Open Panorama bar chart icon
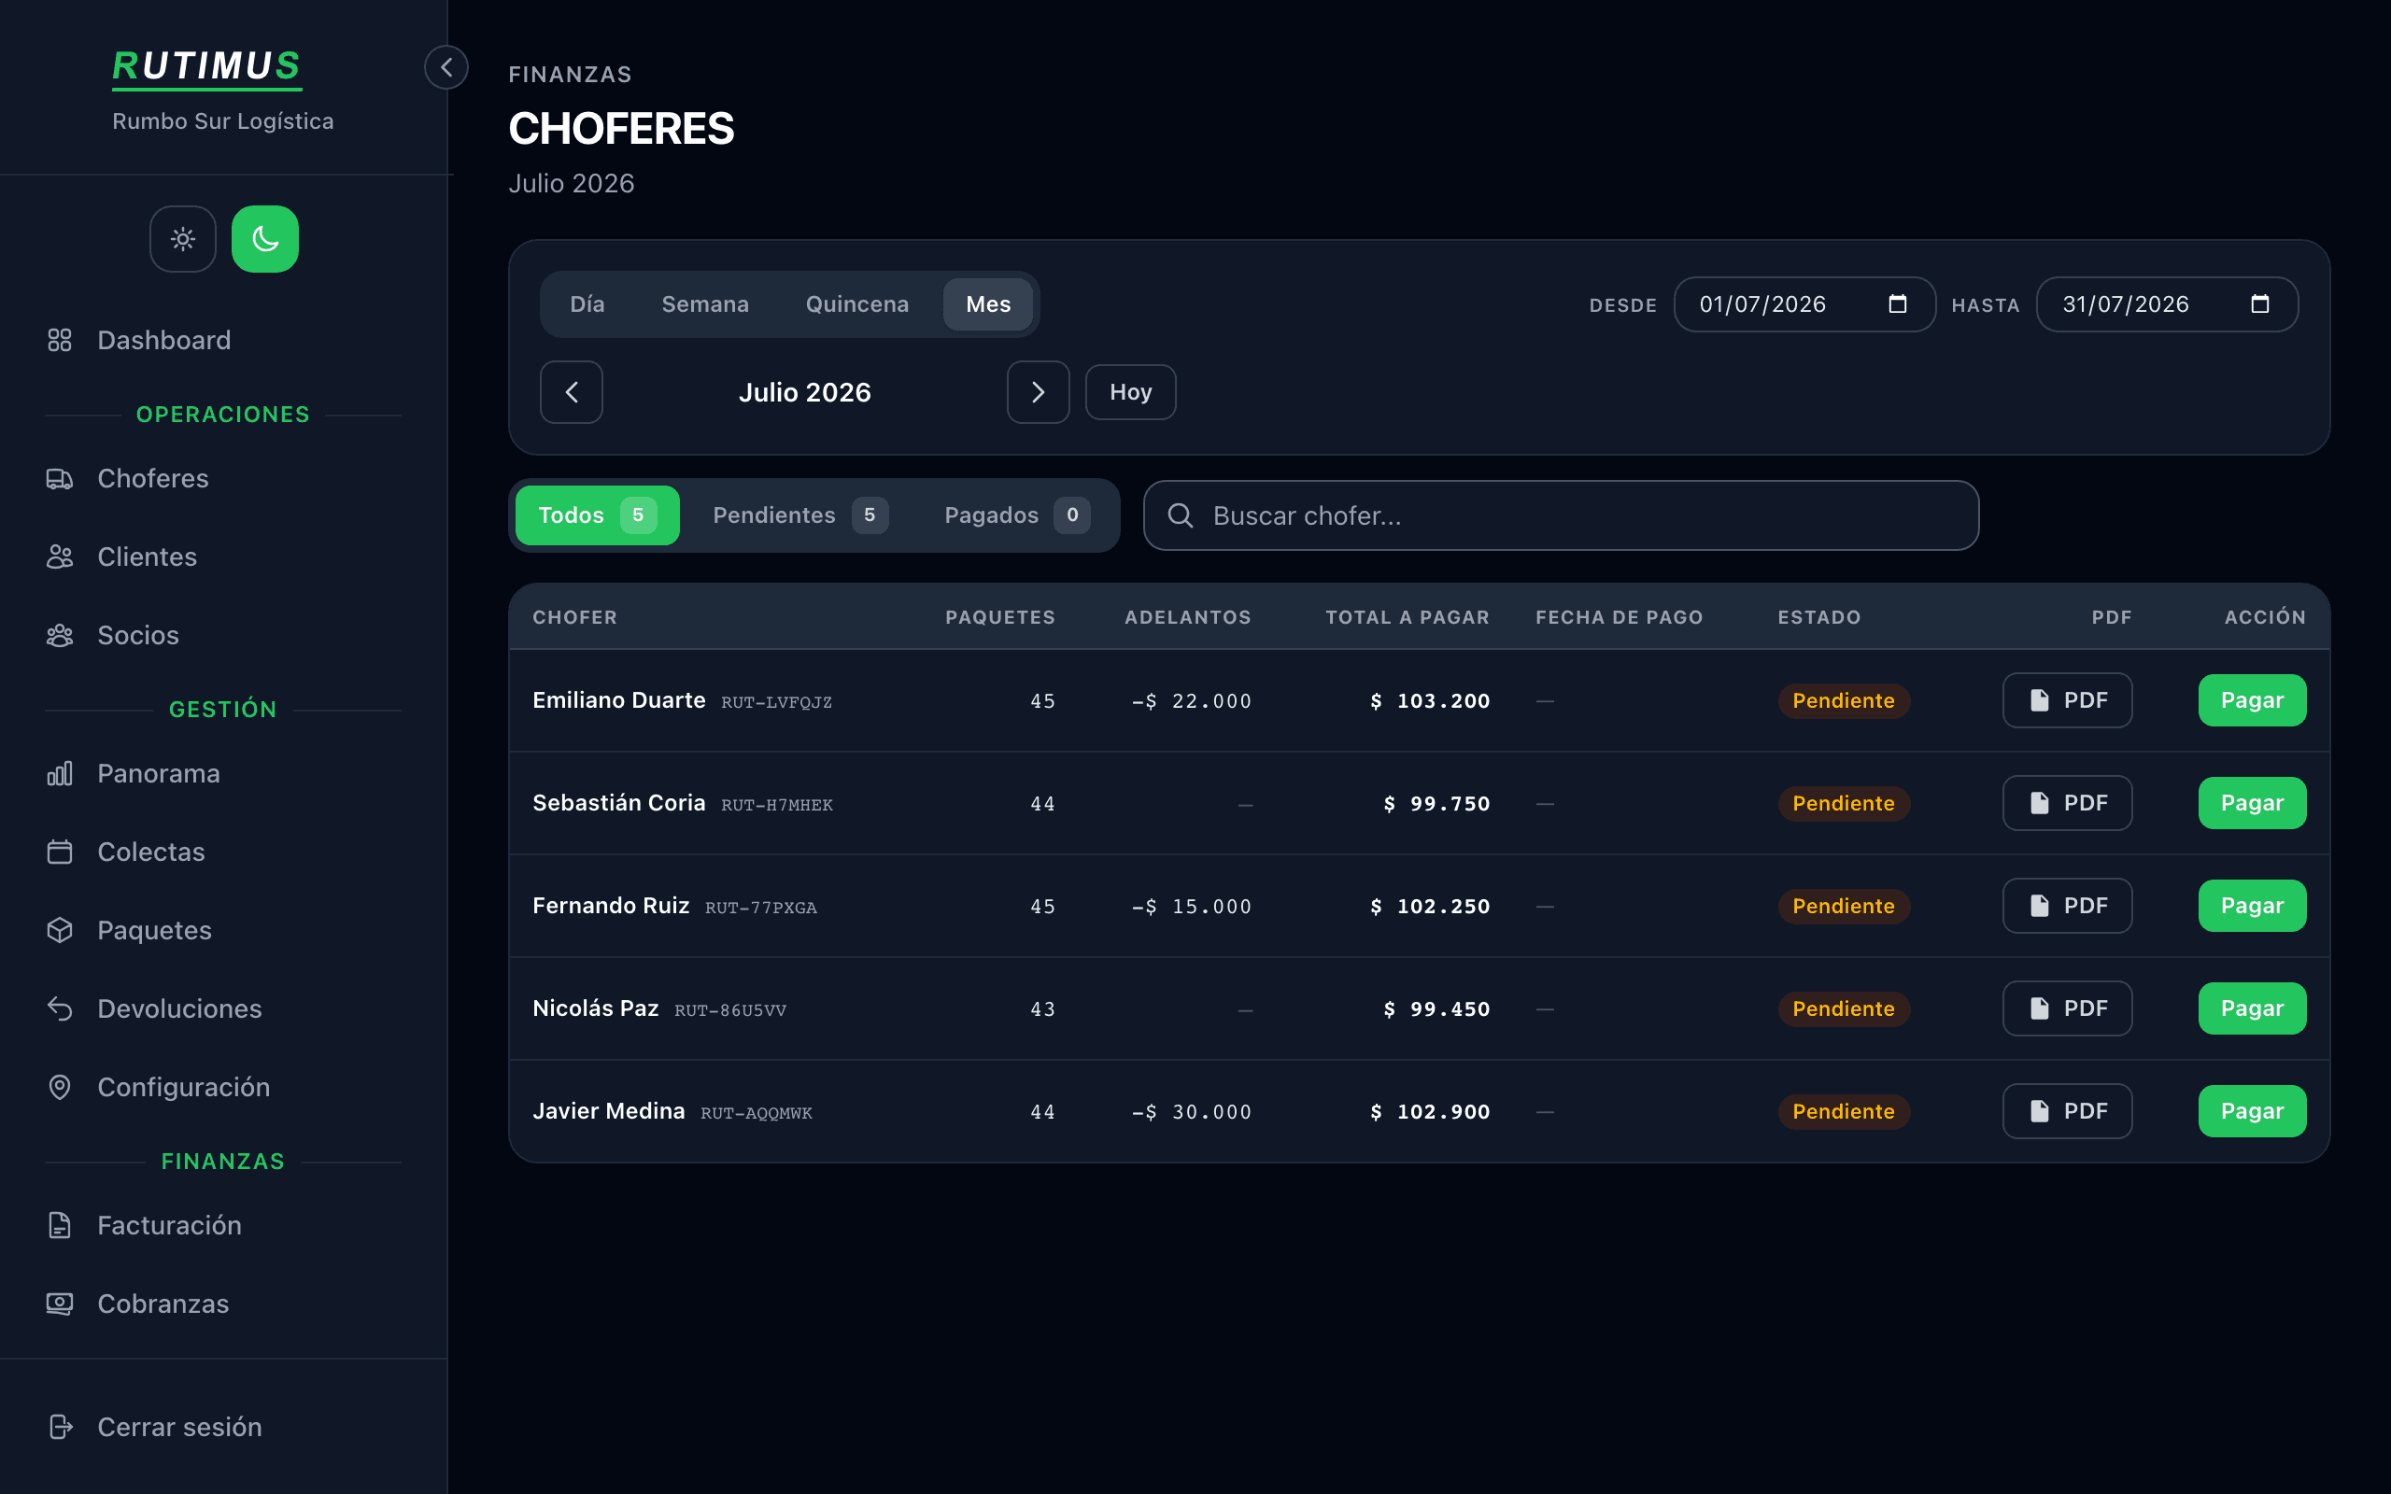The width and height of the screenshot is (2391, 1494). pos(59,774)
